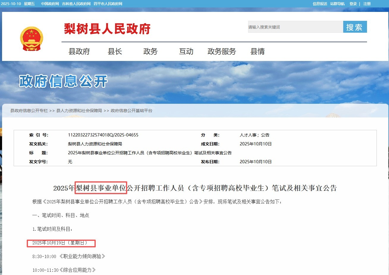389x275 pixels.
Task: Click the 登录 login link
Action: pos(353,4)
